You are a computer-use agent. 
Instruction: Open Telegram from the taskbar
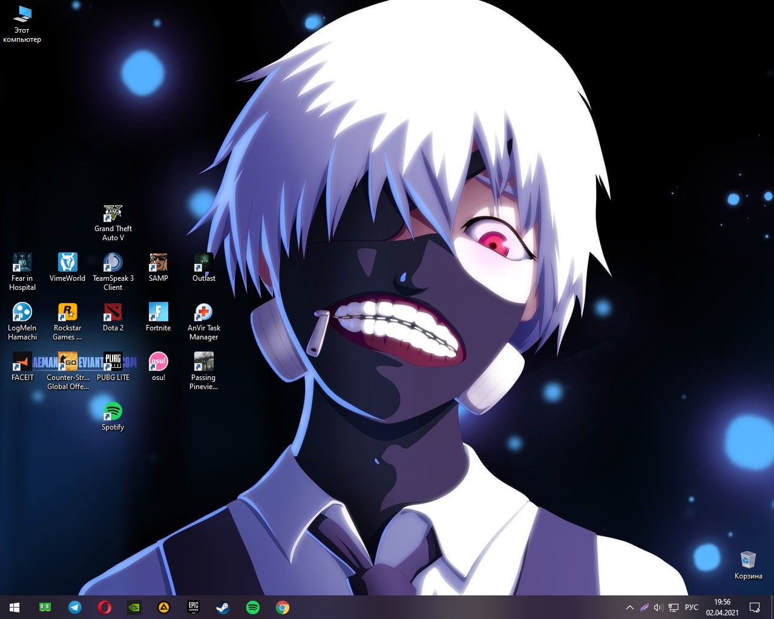75,607
